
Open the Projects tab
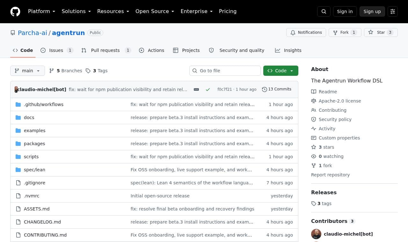[x=186, y=50]
